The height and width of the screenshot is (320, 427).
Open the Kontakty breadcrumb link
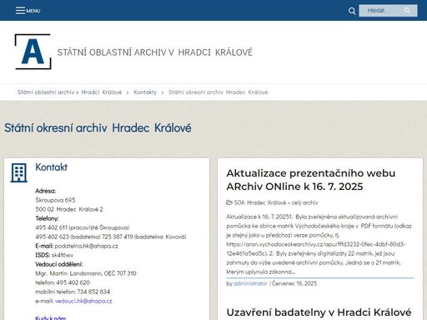pos(145,92)
